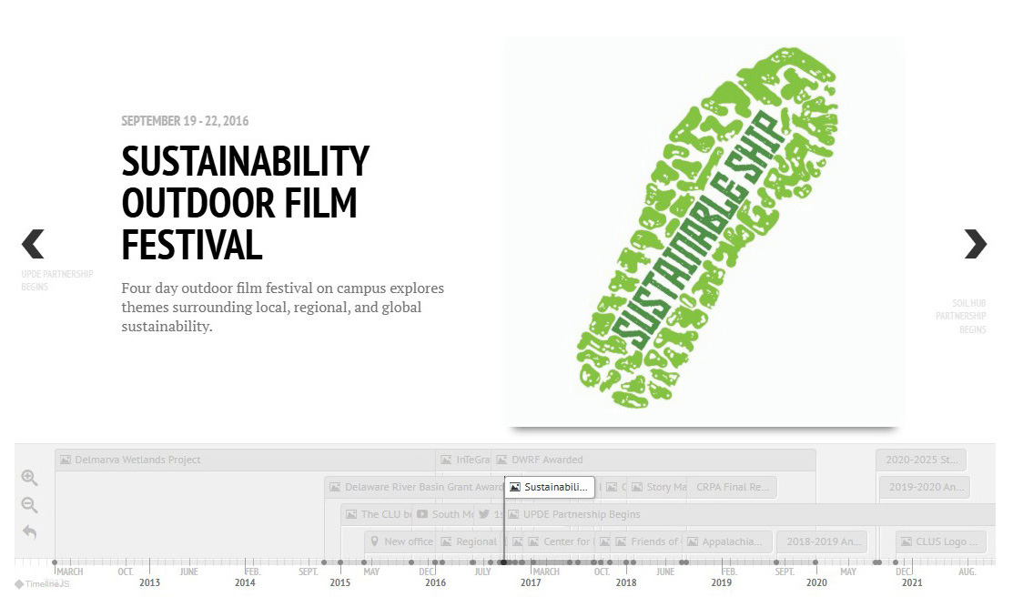The height and width of the screenshot is (597, 1013).
Task: Open the Appalachia timeline event
Action: (728, 541)
